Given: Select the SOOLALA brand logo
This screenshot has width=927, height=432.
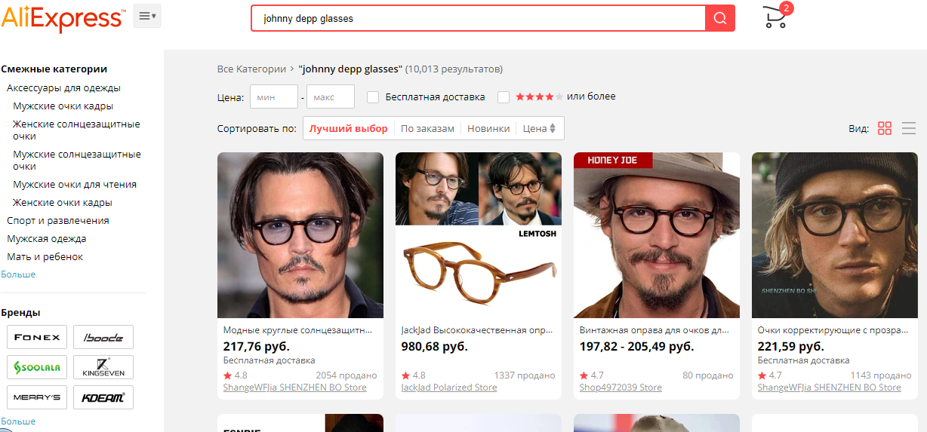Looking at the screenshot, I should tap(37, 367).
